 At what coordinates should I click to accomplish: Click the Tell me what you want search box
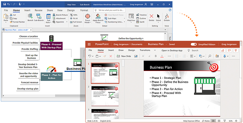[x=109, y=10]
